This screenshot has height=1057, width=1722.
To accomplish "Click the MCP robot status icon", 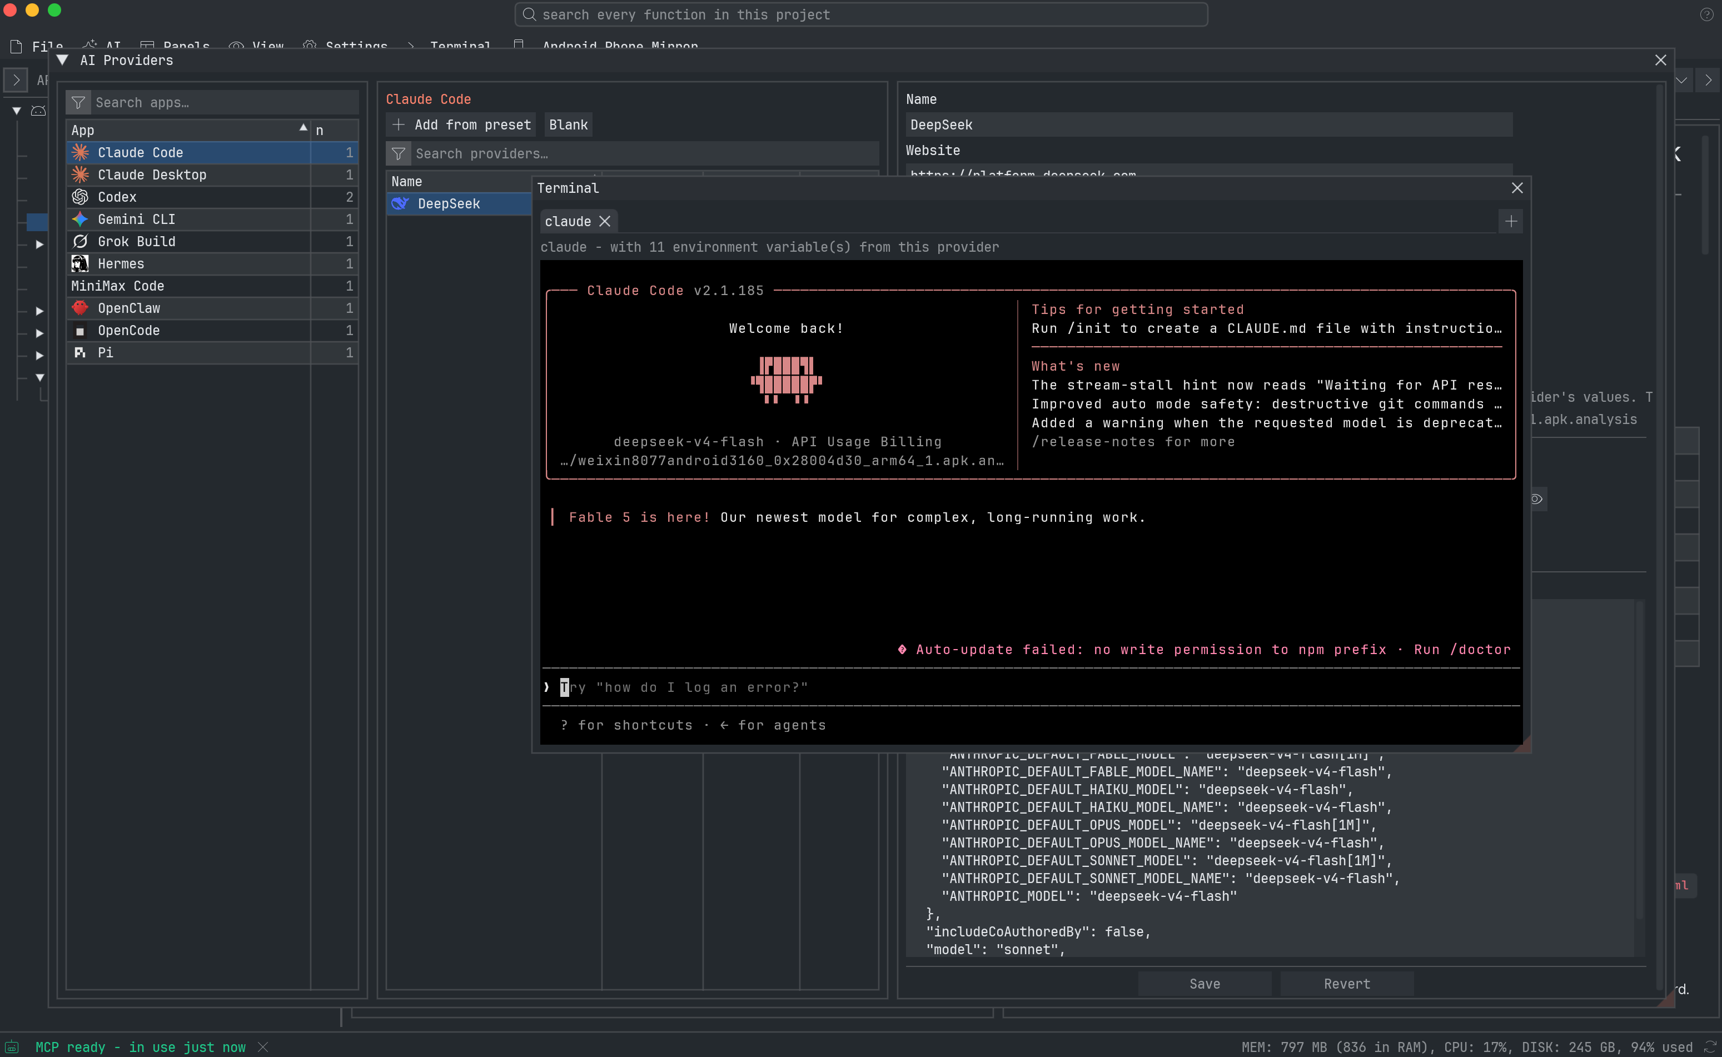I will [12, 1046].
